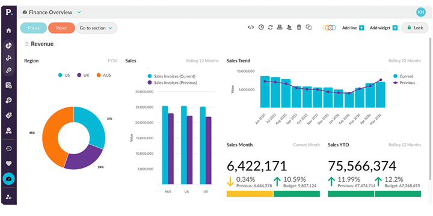The image size is (433, 216).
Task: Click the Revenue section heading
Action: point(42,44)
